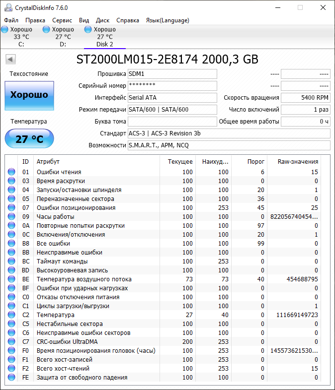Click the masked Серийный номер field
The height and width of the screenshot is (390, 335).
tap(172, 86)
